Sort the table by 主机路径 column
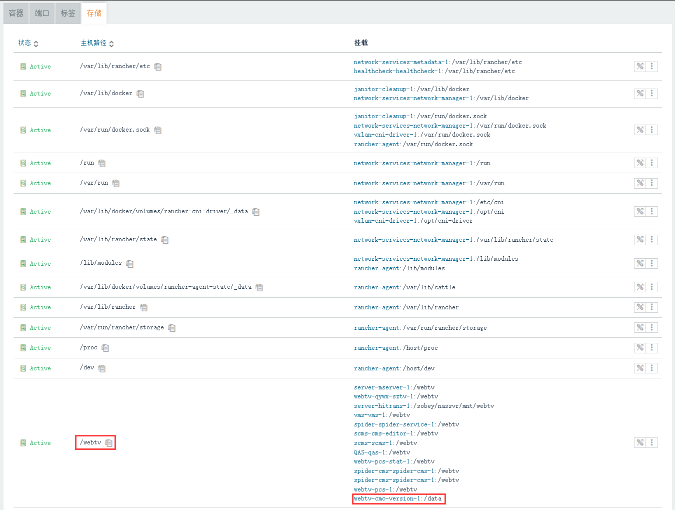Viewport: 675px width, 510px height. 97,43
